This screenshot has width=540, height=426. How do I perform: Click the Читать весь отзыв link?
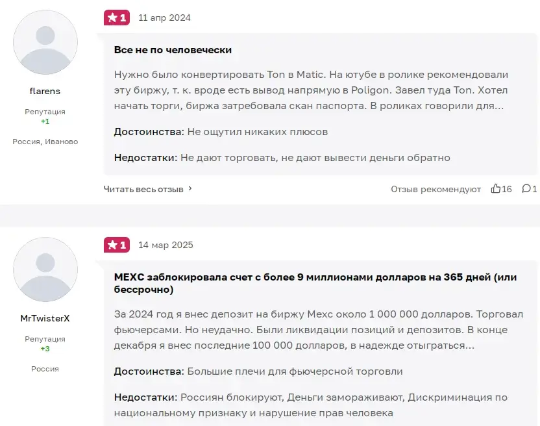click(x=143, y=189)
